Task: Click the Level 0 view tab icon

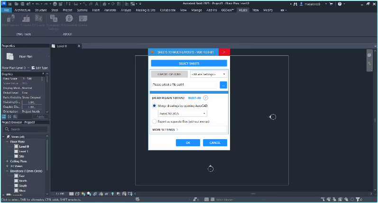Action: 54,46
